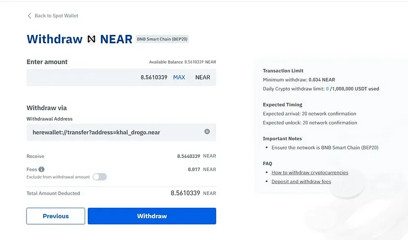The height and width of the screenshot is (240, 408).
Task: Open the Fees info tooltip icon
Action: 41,169
